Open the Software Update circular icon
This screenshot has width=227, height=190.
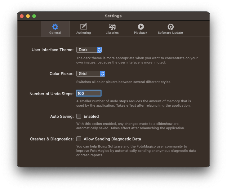click(170, 27)
